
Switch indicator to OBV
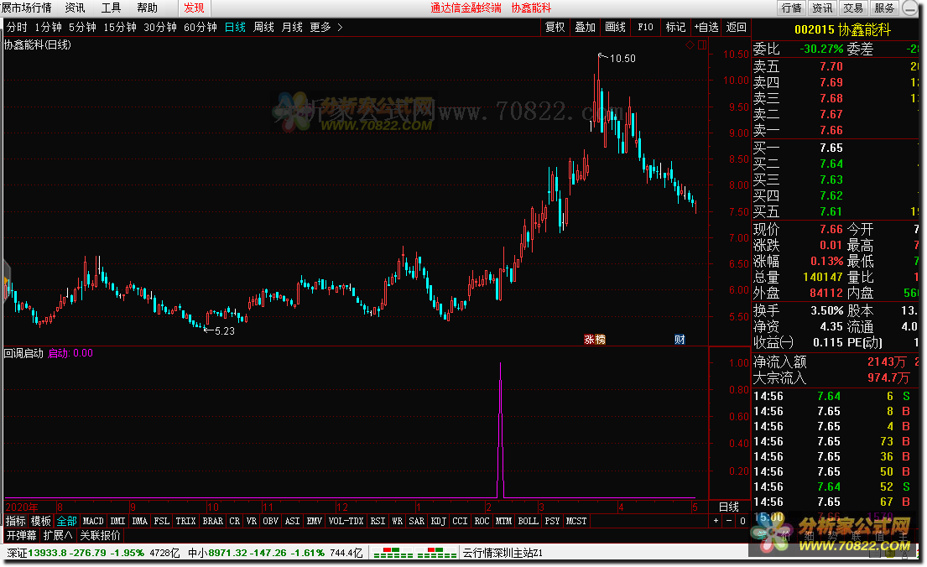point(271,521)
